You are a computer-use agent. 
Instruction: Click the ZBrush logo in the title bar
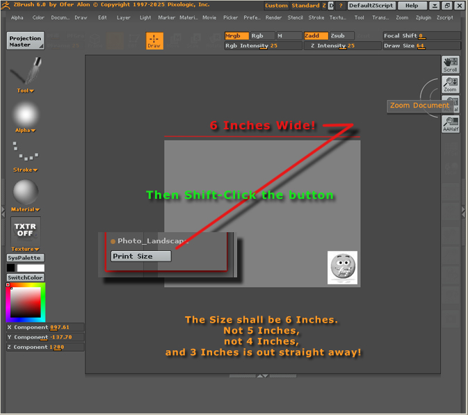pyautogui.click(x=6, y=5)
